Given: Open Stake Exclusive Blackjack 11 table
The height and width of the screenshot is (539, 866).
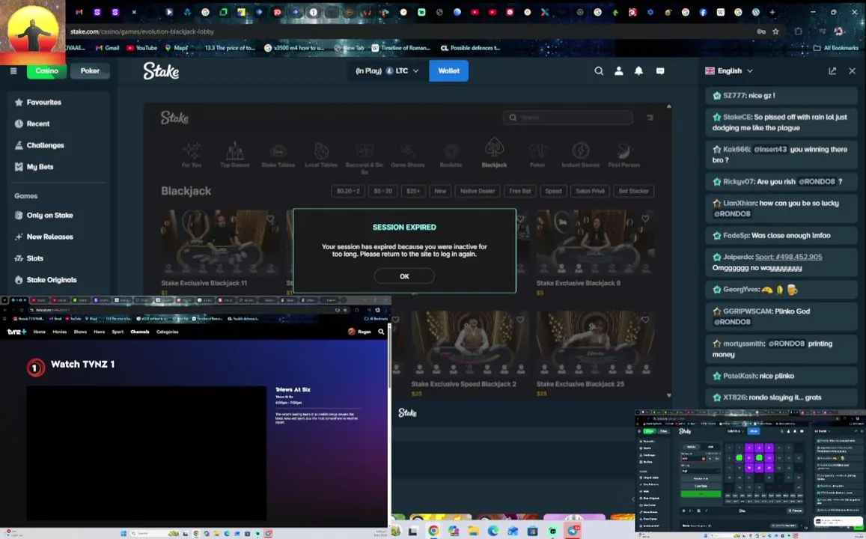Looking at the screenshot, I should [x=220, y=242].
